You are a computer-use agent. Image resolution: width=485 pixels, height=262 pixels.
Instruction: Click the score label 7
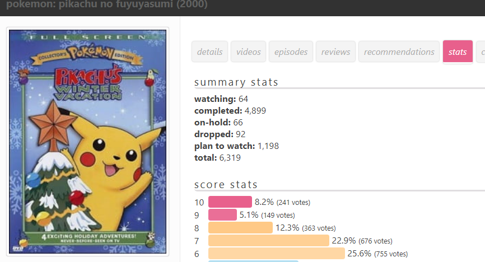(197, 241)
